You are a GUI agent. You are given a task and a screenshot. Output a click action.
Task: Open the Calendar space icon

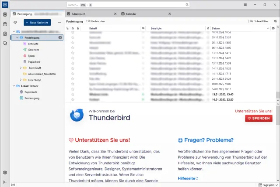click(x=5, y=24)
